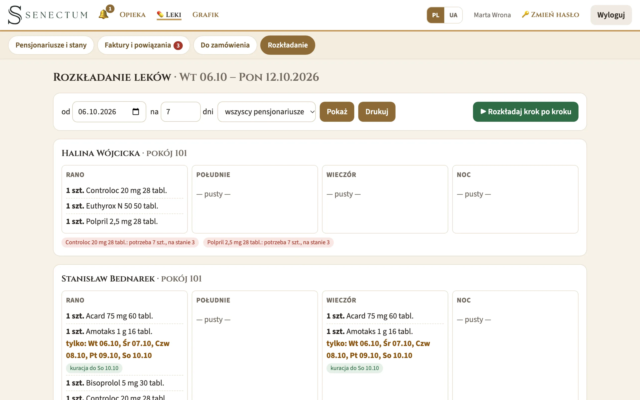
Task: Go to the Pensjonariusze i stany tab
Action: 51,45
